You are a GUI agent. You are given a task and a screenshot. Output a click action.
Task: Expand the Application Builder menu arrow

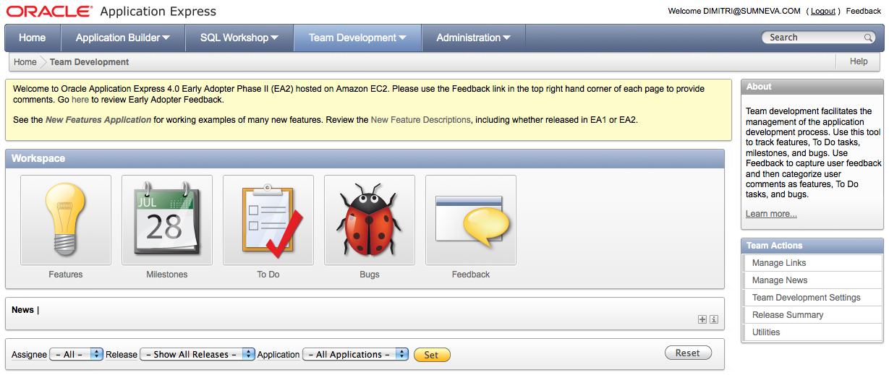(166, 38)
